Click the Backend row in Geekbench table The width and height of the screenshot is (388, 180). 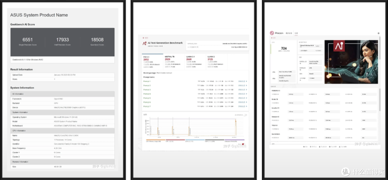coord(63,103)
